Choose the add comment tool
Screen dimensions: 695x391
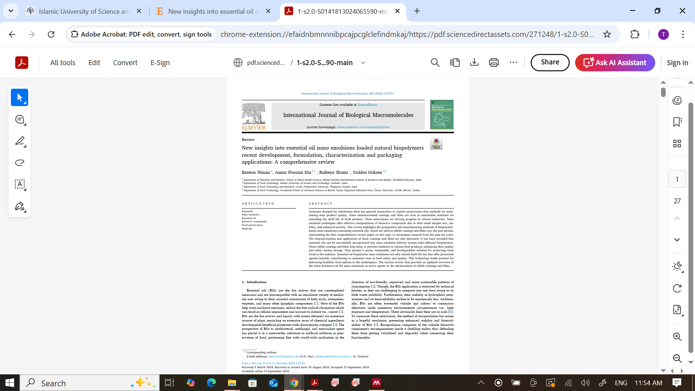click(20, 119)
